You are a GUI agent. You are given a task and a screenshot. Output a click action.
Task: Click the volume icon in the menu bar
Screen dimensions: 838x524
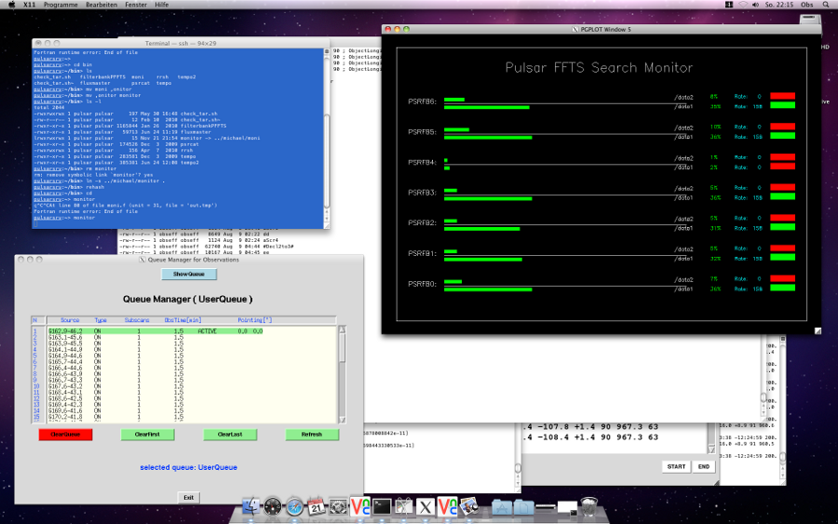756,5
